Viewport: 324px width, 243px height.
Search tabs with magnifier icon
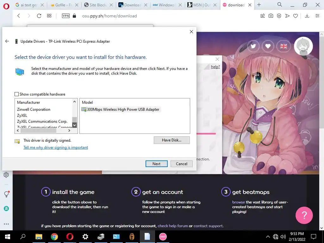coord(280,4)
